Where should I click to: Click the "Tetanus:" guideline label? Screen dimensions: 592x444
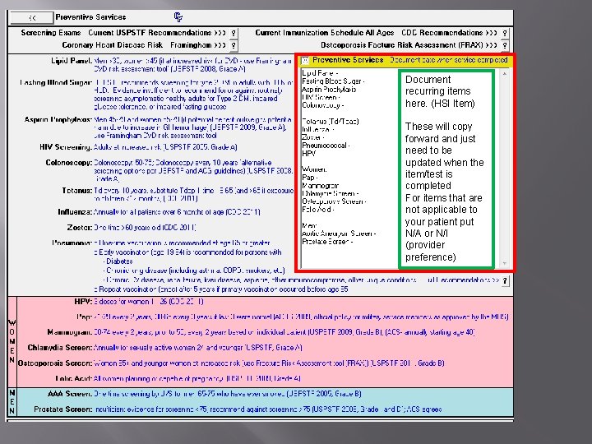pyautogui.click(x=77, y=191)
